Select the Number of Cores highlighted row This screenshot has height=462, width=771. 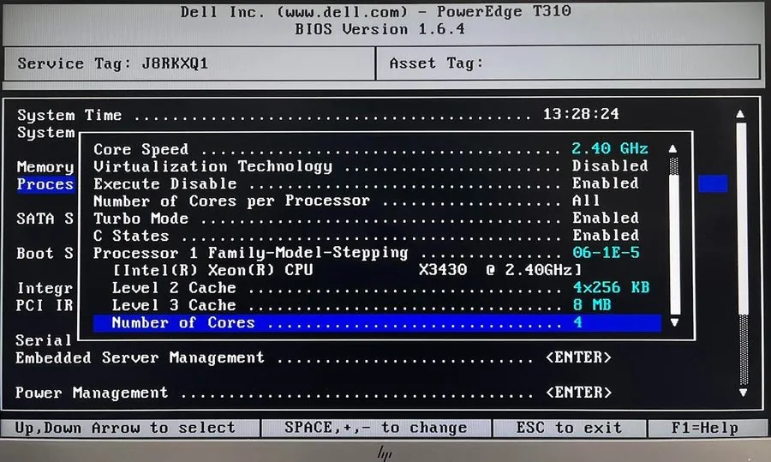377,323
